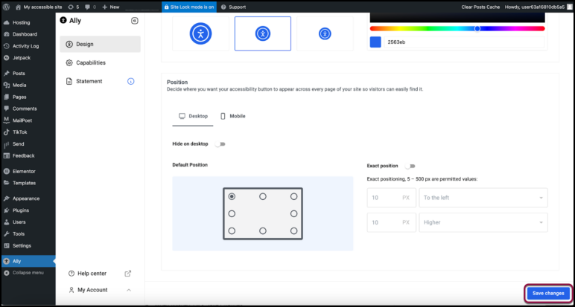Open the 'To the left' dropdown

[483, 198]
